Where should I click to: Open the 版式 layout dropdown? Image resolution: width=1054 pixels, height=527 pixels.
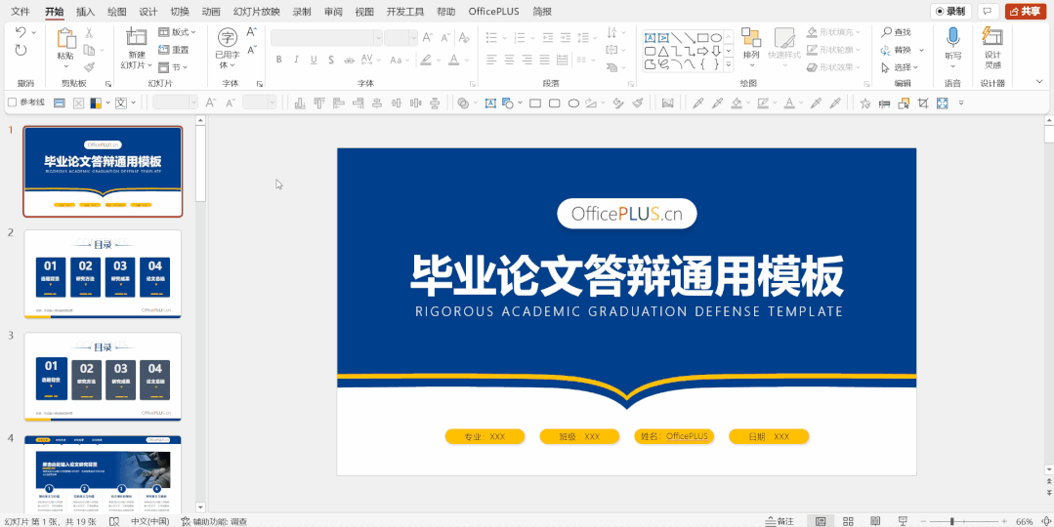click(x=177, y=32)
